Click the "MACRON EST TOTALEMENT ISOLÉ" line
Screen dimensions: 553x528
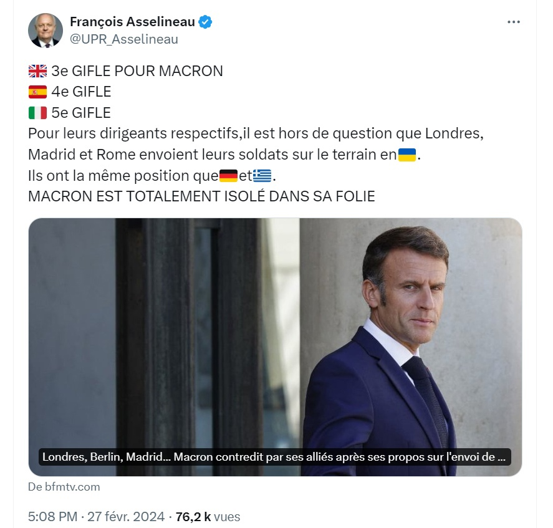(x=201, y=197)
